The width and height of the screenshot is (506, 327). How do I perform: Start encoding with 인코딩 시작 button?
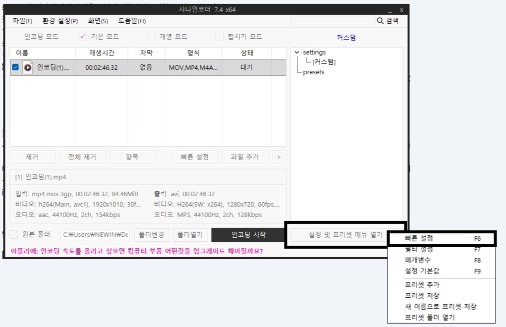point(248,235)
